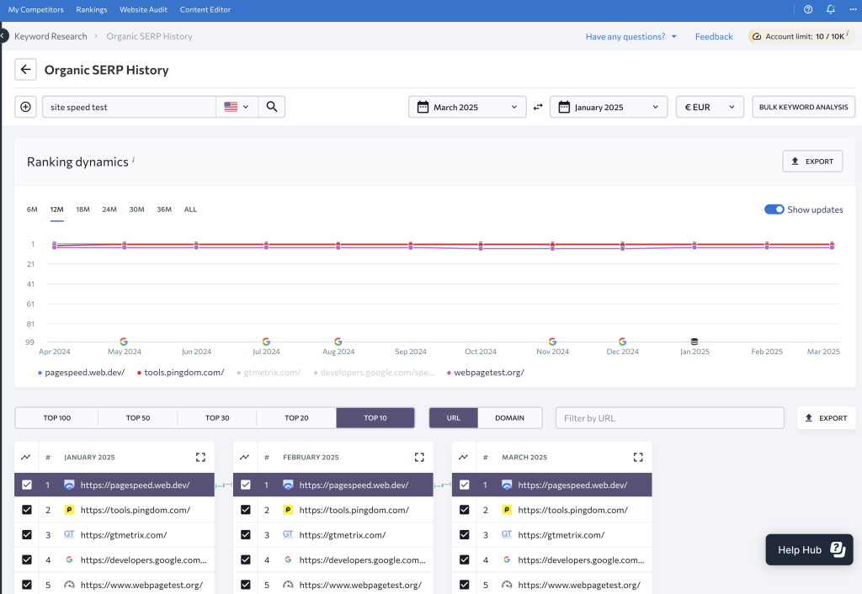
Task: Expand the January 2025 column fullscreen icon
Action: click(x=200, y=457)
